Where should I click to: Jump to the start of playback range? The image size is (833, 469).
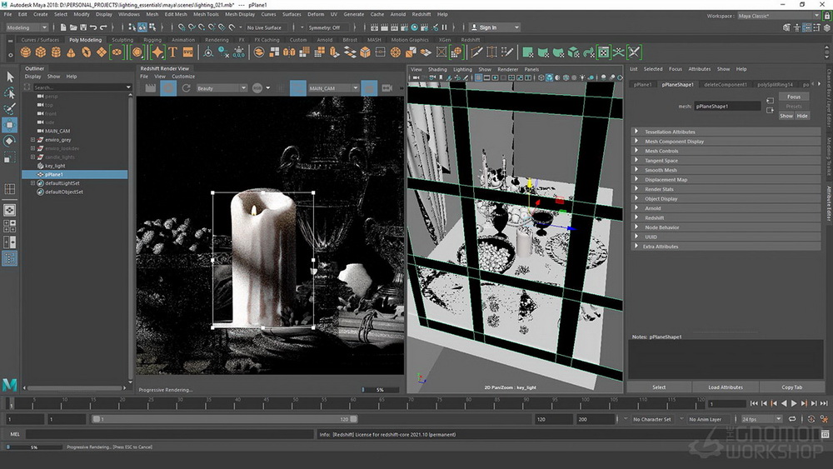754,404
